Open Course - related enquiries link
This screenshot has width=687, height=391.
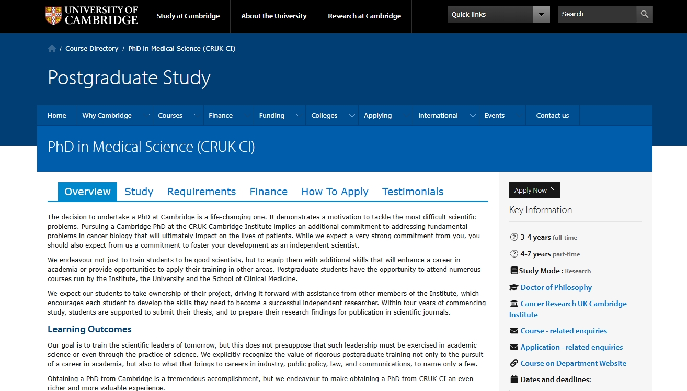tap(564, 331)
